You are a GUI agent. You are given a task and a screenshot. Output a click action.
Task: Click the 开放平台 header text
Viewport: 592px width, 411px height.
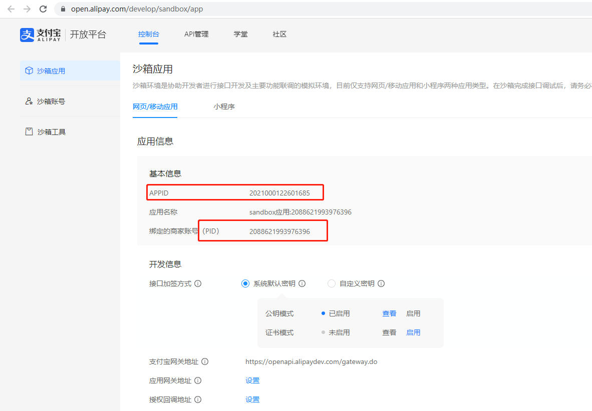88,34
